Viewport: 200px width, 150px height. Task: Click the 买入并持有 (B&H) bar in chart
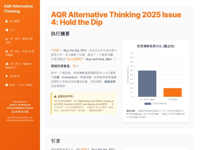(147, 84)
